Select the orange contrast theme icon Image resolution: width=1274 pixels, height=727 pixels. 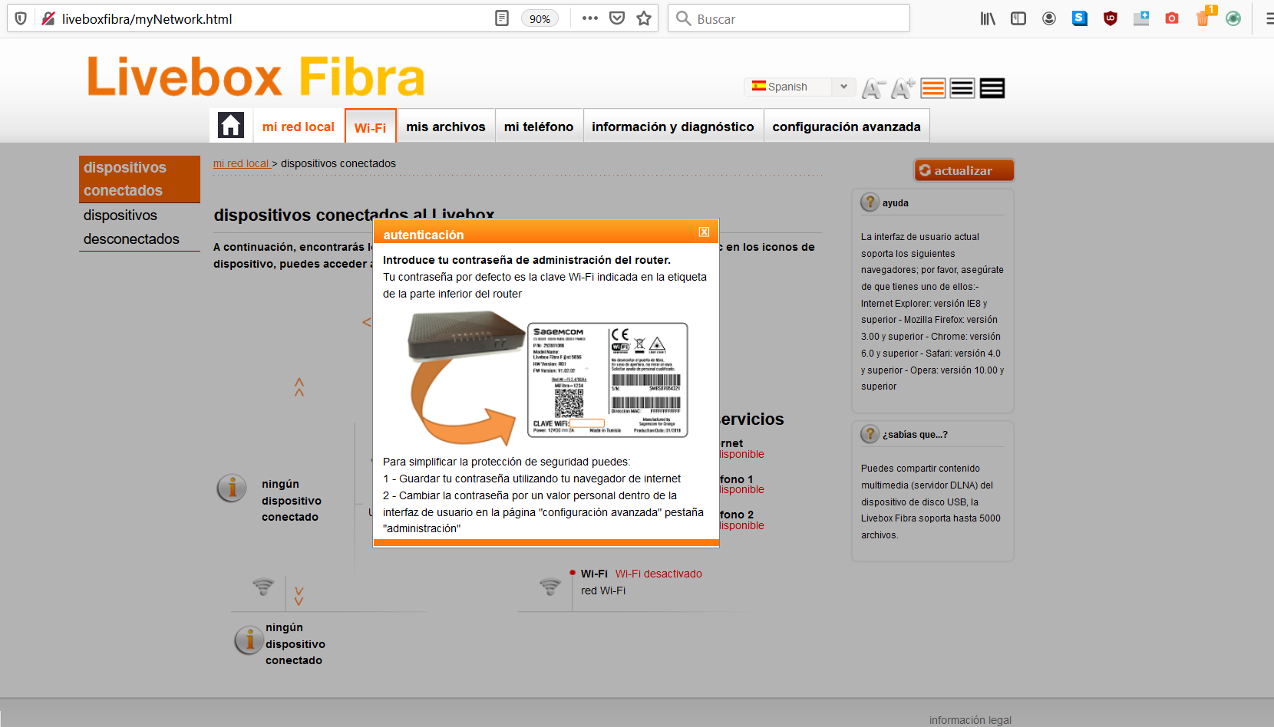point(933,89)
